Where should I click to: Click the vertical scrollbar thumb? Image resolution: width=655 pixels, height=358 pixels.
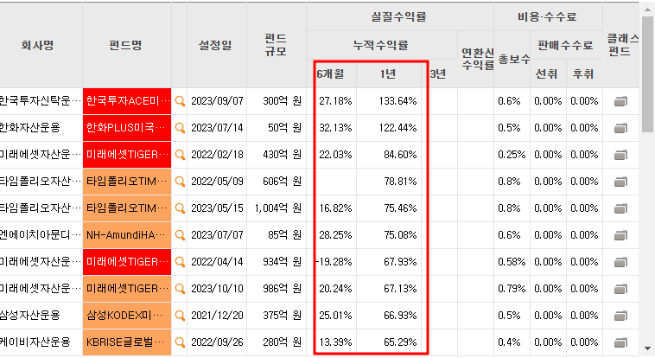(x=647, y=74)
